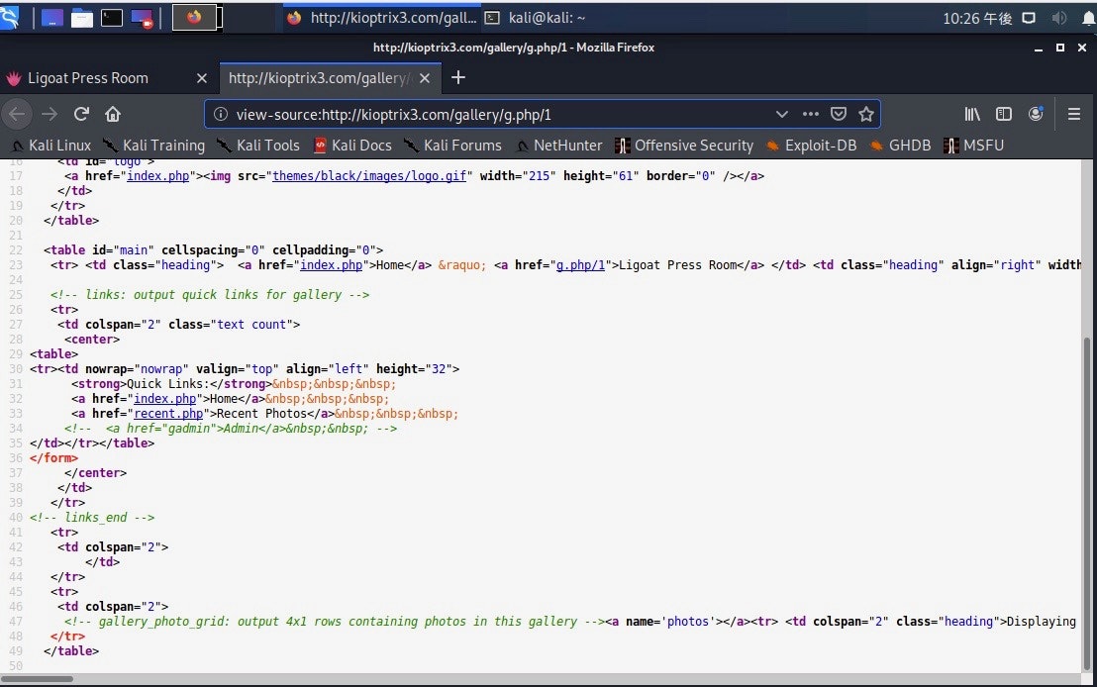Follow index.php link on line 32

click(x=165, y=399)
